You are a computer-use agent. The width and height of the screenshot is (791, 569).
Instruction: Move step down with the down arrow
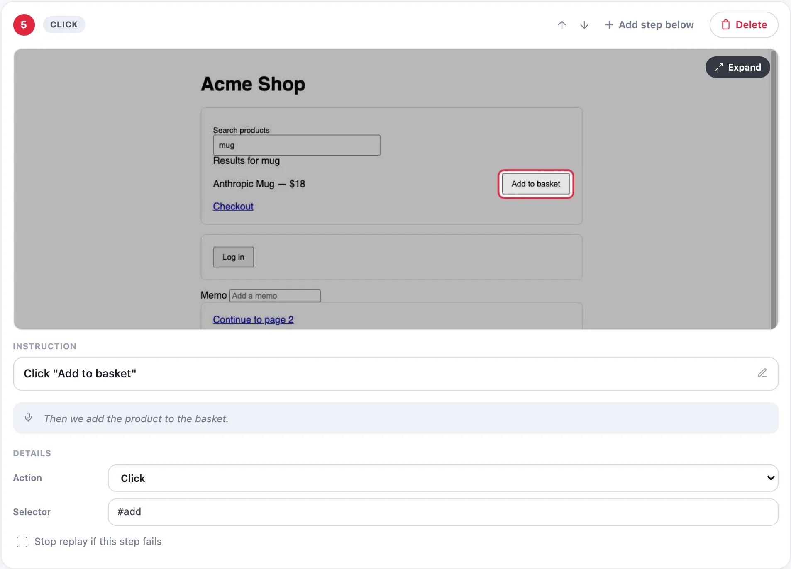(x=584, y=25)
